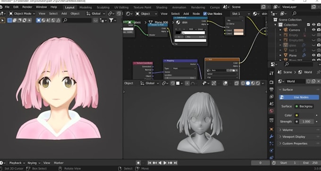Open the File menu

click(7, 7)
